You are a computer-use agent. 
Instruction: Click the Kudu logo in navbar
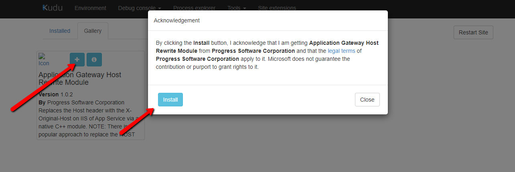tap(53, 8)
